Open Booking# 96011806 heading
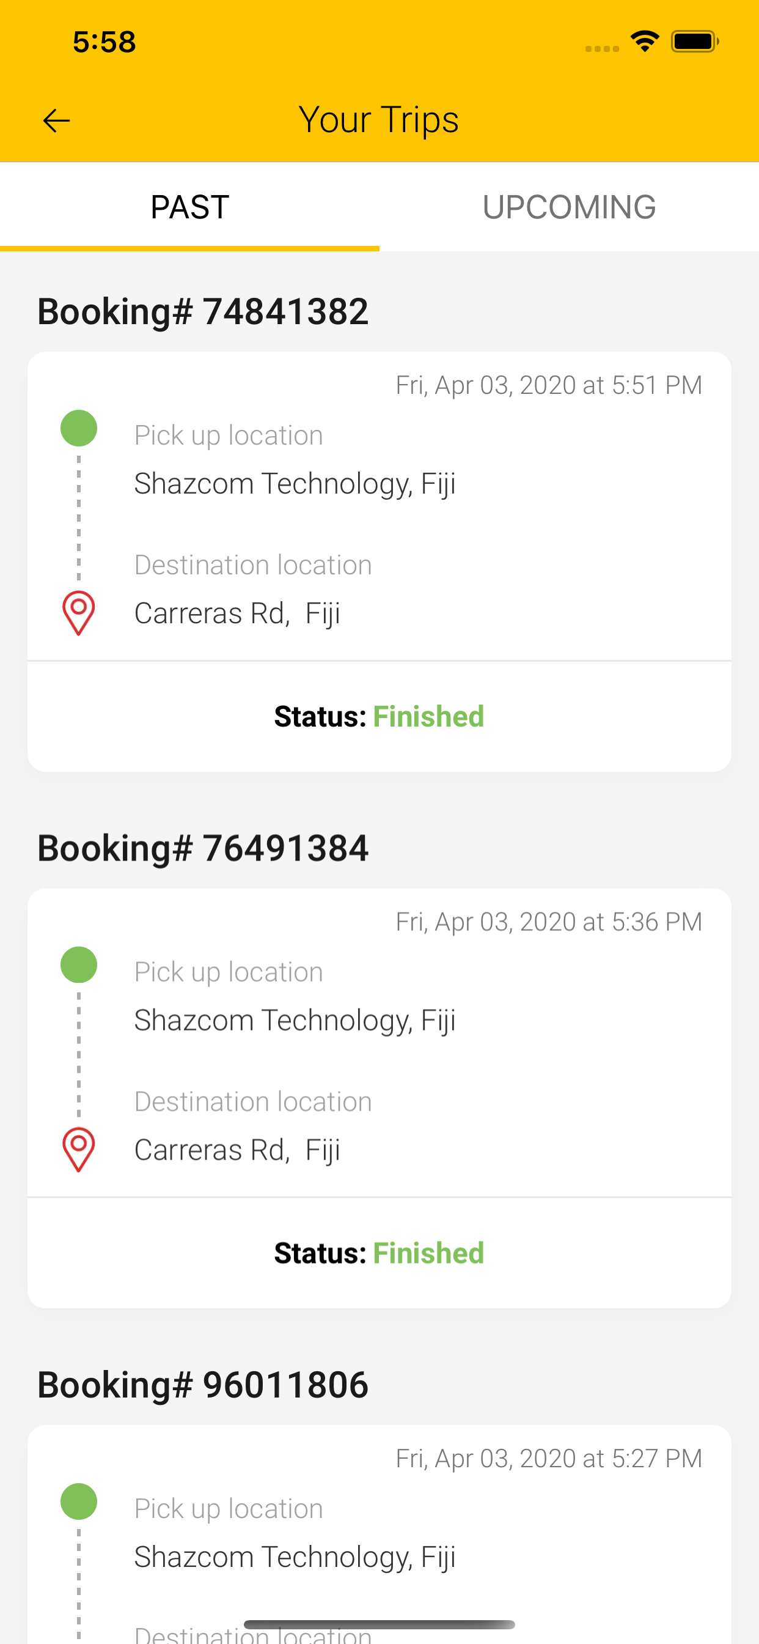The height and width of the screenshot is (1644, 759). click(203, 1385)
